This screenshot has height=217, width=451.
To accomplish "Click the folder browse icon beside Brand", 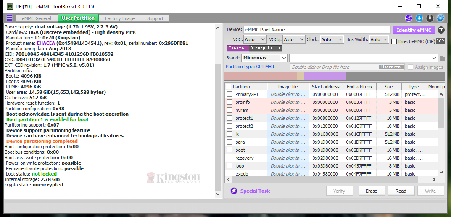I will [442, 58].
